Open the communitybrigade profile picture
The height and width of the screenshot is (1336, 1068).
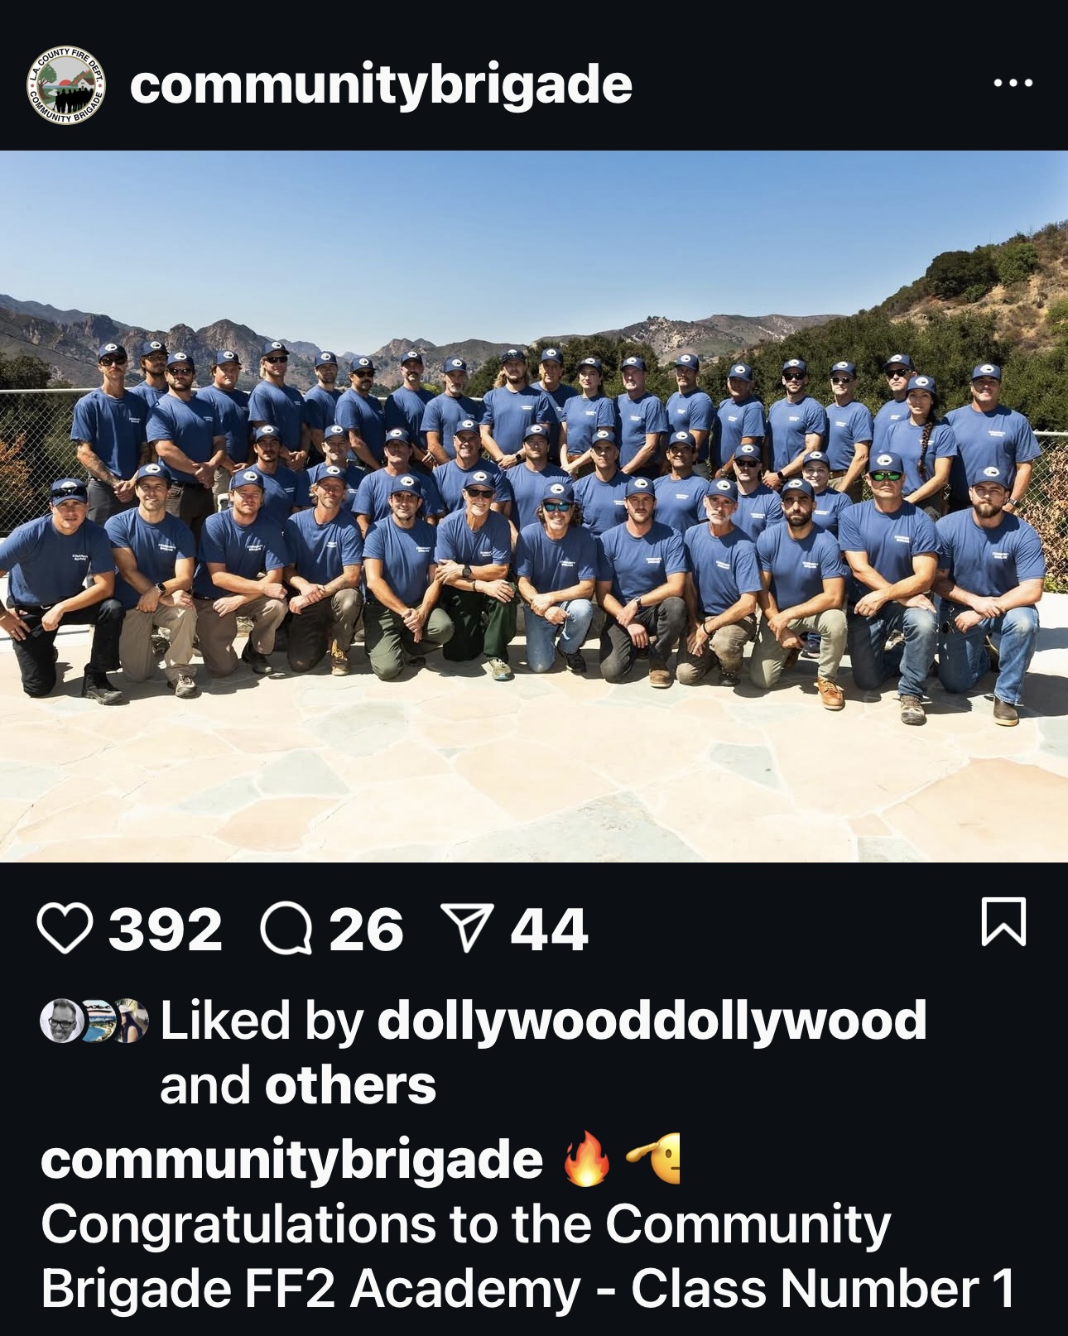coord(66,84)
